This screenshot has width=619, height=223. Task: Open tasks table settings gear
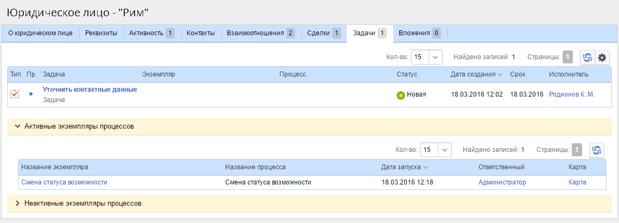602,58
